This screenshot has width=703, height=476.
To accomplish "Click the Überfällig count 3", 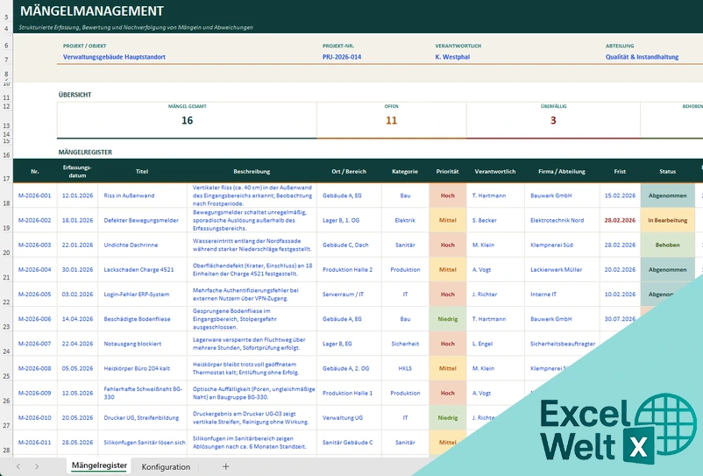I will tap(553, 120).
